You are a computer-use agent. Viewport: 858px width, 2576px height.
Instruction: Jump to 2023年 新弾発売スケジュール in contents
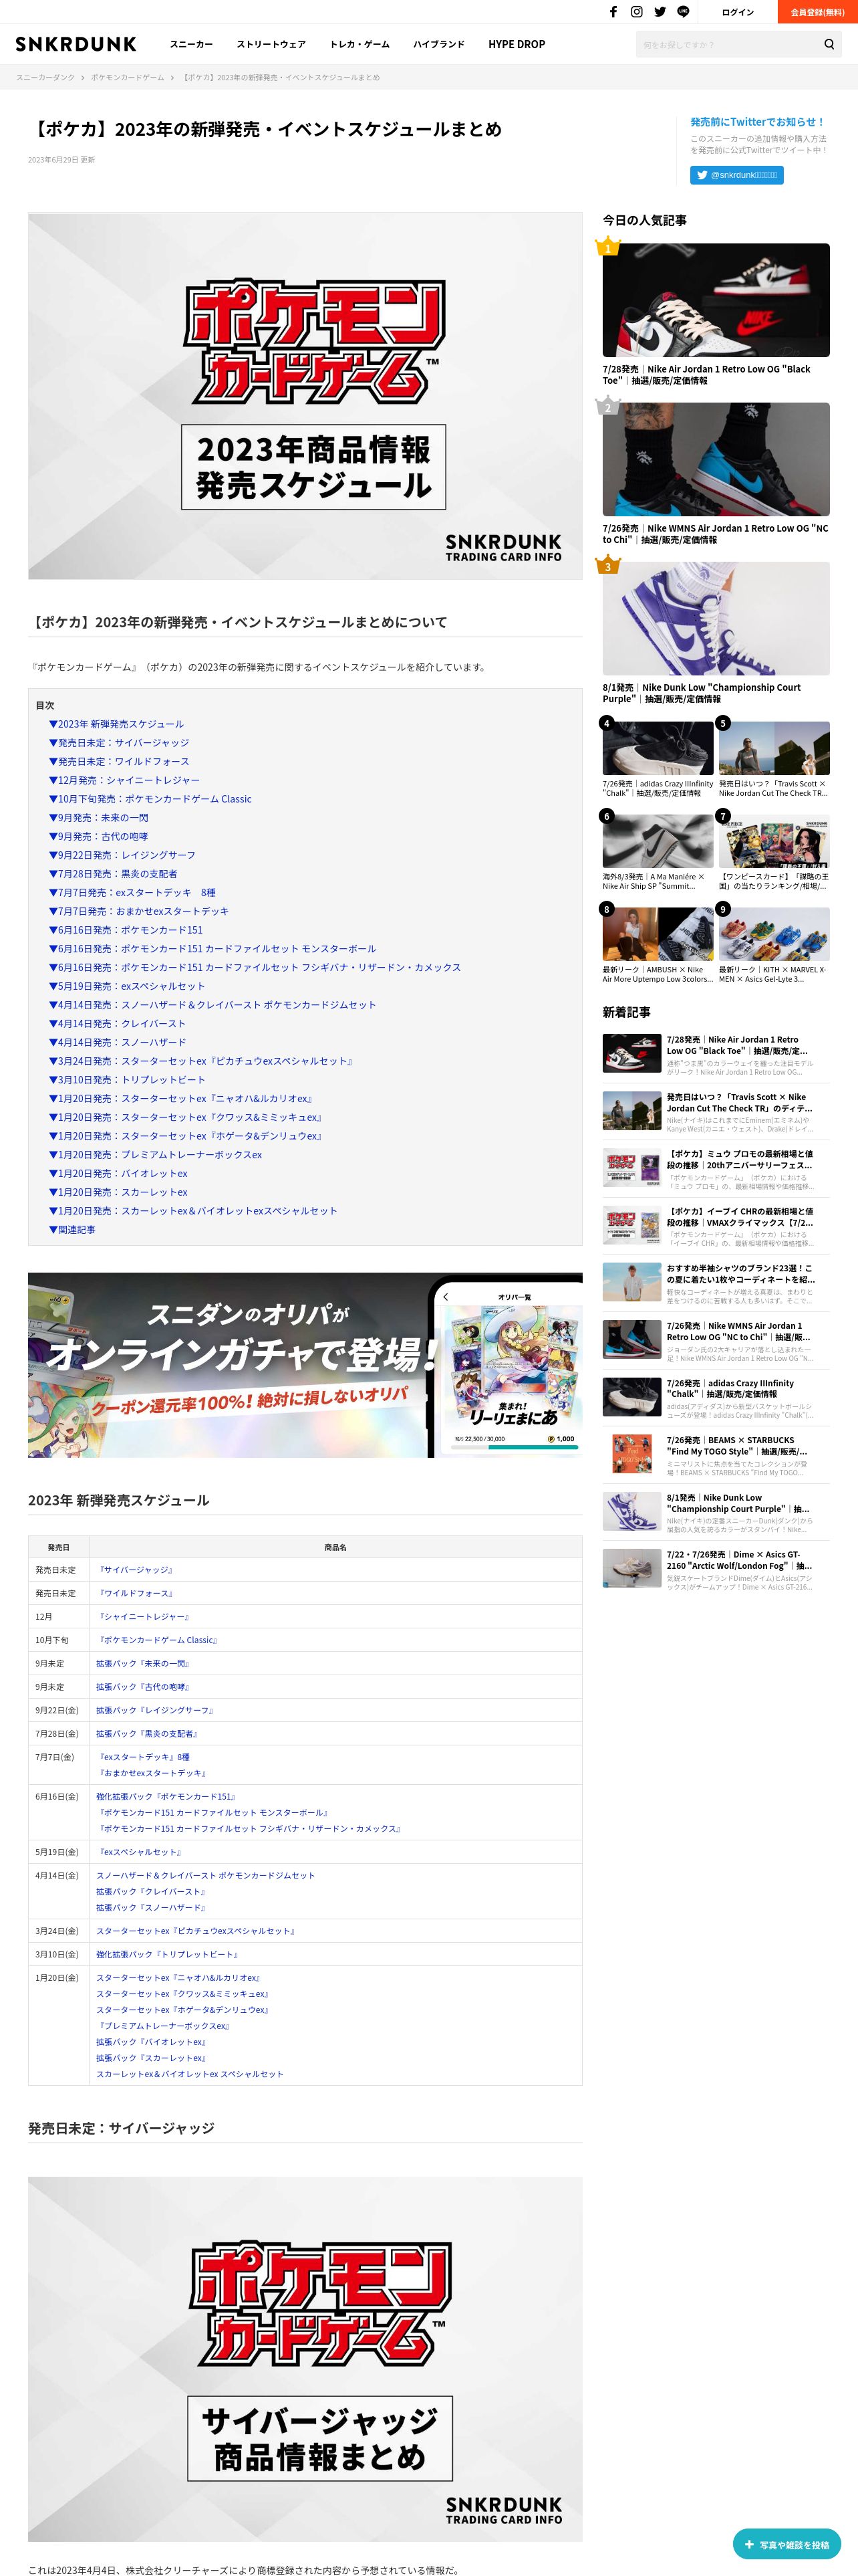pyautogui.click(x=116, y=724)
